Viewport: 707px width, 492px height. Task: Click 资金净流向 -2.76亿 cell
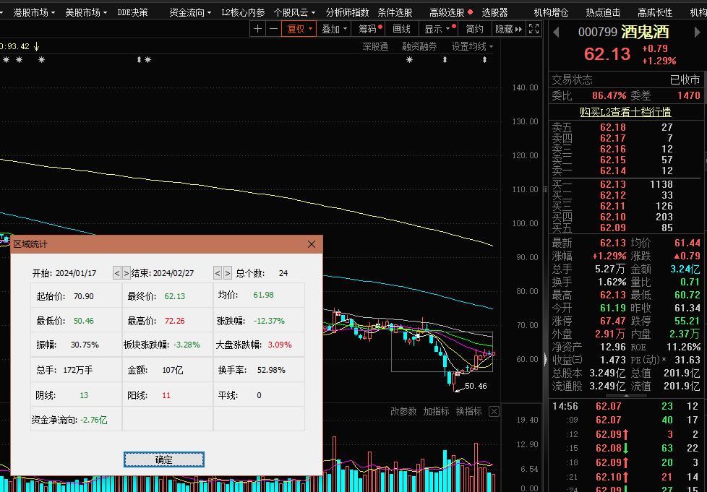(76, 420)
